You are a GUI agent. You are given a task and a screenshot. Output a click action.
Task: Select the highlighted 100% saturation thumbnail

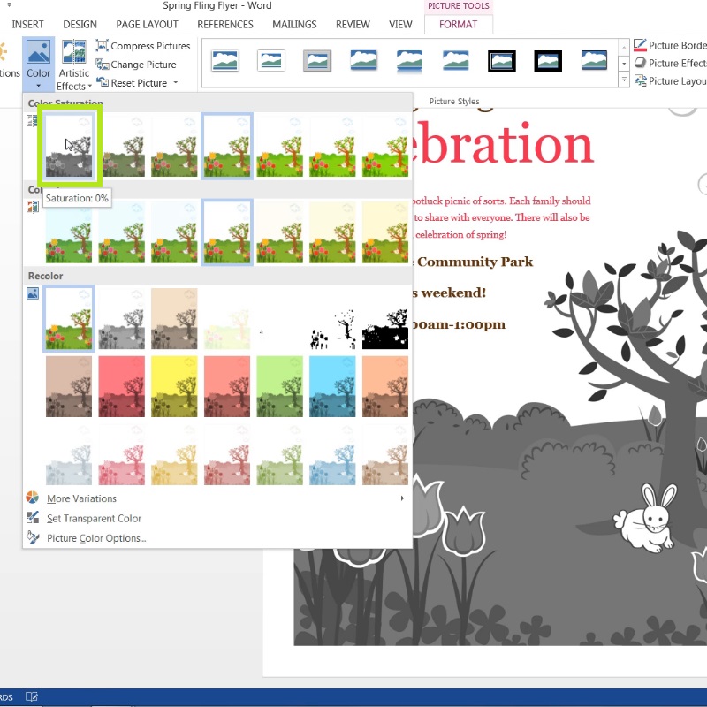pos(227,146)
